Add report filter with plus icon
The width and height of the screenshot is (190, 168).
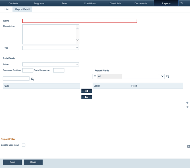coord(188,146)
